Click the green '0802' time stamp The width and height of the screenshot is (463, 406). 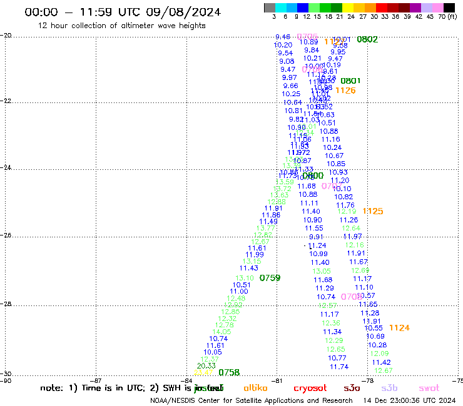367,39
